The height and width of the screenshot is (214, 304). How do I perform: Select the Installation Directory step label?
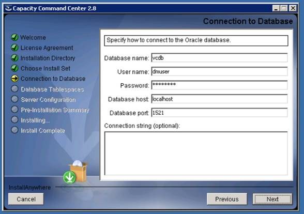48,58
